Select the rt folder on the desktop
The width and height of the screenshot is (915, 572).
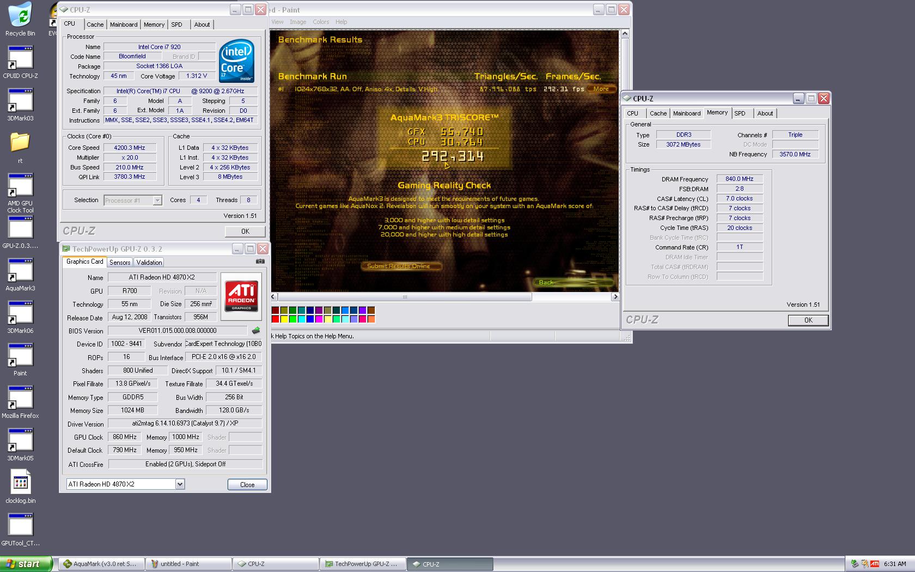20,147
